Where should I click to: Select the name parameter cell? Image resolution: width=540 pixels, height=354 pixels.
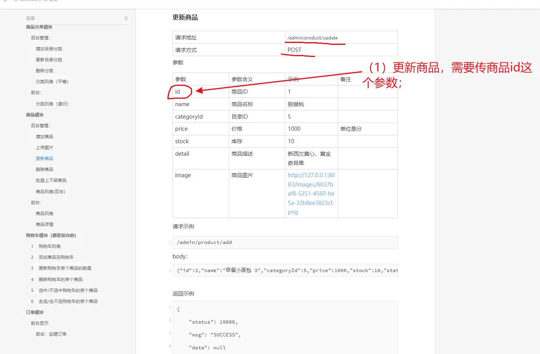(x=201, y=104)
